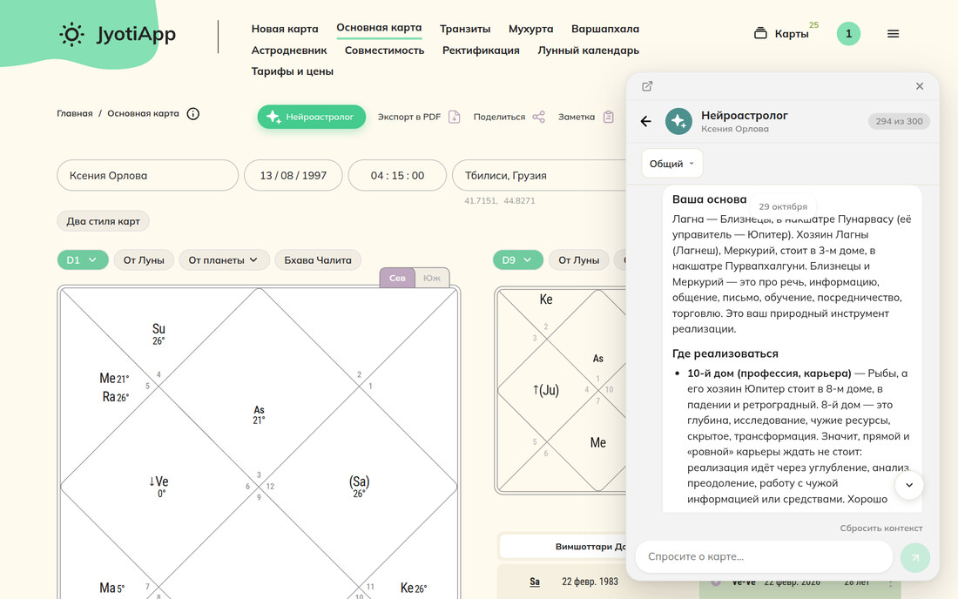Click the info icon beside Основная карта

pyautogui.click(x=193, y=113)
